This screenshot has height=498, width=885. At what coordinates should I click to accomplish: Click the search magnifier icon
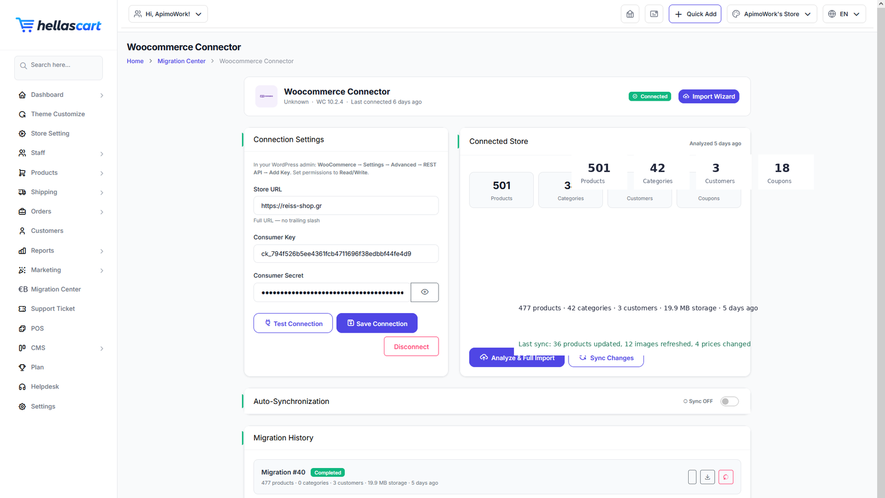click(23, 66)
